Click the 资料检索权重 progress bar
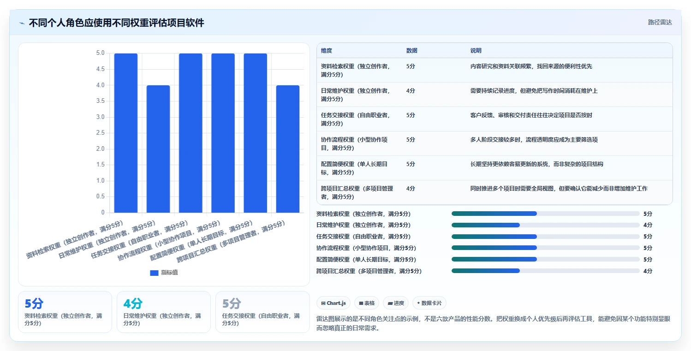The height and width of the screenshot is (351, 691). pos(546,214)
